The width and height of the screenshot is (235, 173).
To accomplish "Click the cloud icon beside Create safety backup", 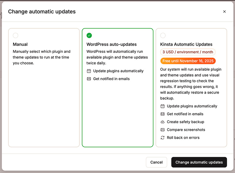I will tap(163, 122).
